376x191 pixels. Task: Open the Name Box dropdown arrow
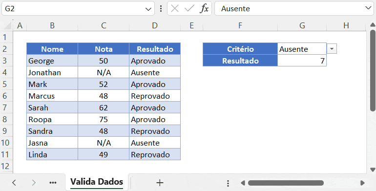148,9
